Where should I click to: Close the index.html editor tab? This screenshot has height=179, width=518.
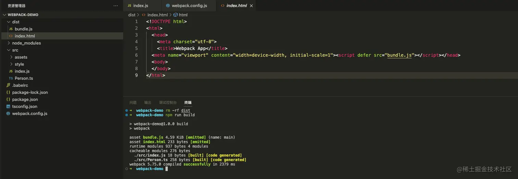click(252, 6)
